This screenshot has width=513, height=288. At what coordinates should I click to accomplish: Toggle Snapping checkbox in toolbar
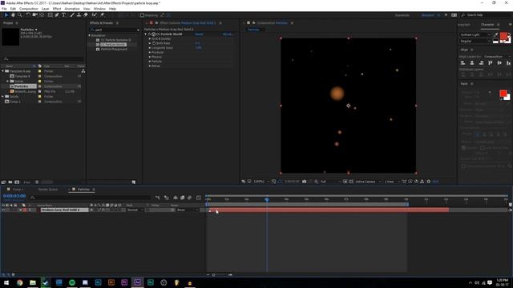(x=142, y=15)
